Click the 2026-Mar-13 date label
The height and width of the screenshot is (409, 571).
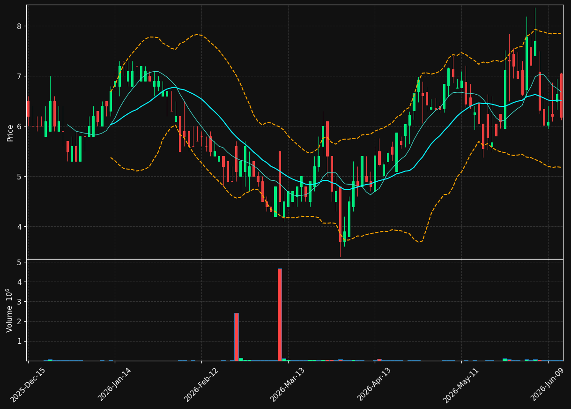tap(288, 385)
